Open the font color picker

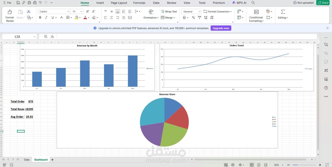tap(88, 17)
